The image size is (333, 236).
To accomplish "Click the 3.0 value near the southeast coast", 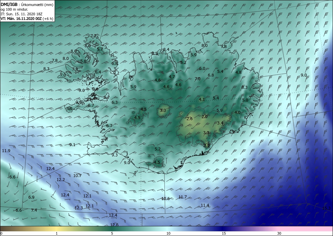I will 207,145.
